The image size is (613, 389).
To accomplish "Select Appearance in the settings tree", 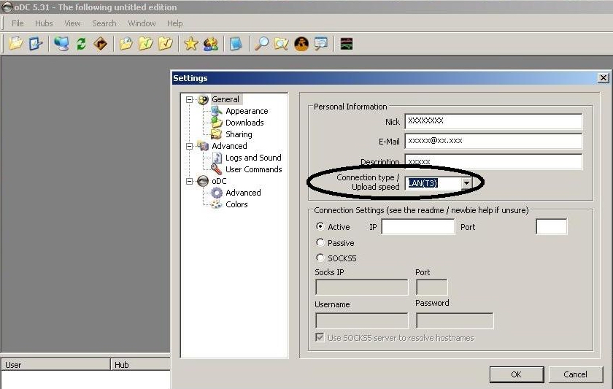I will pyautogui.click(x=247, y=111).
